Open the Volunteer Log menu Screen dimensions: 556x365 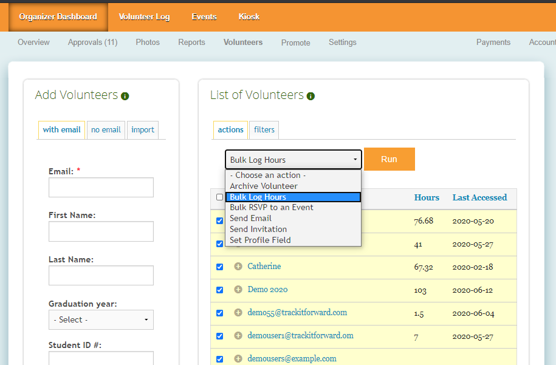click(144, 16)
